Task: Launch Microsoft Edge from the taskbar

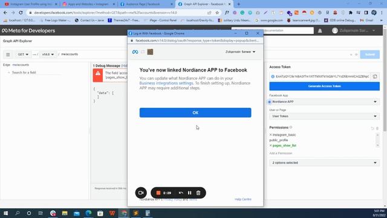Action: 88,213
